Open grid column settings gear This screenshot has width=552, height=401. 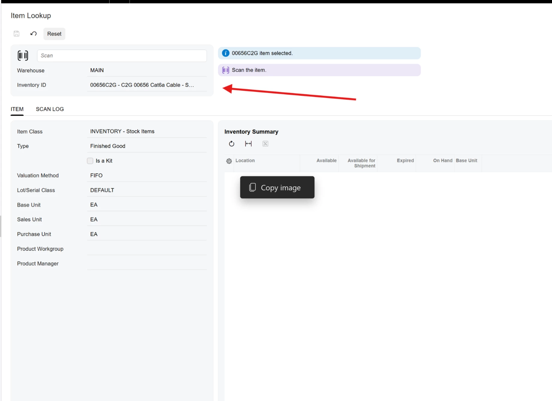pos(229,161)
